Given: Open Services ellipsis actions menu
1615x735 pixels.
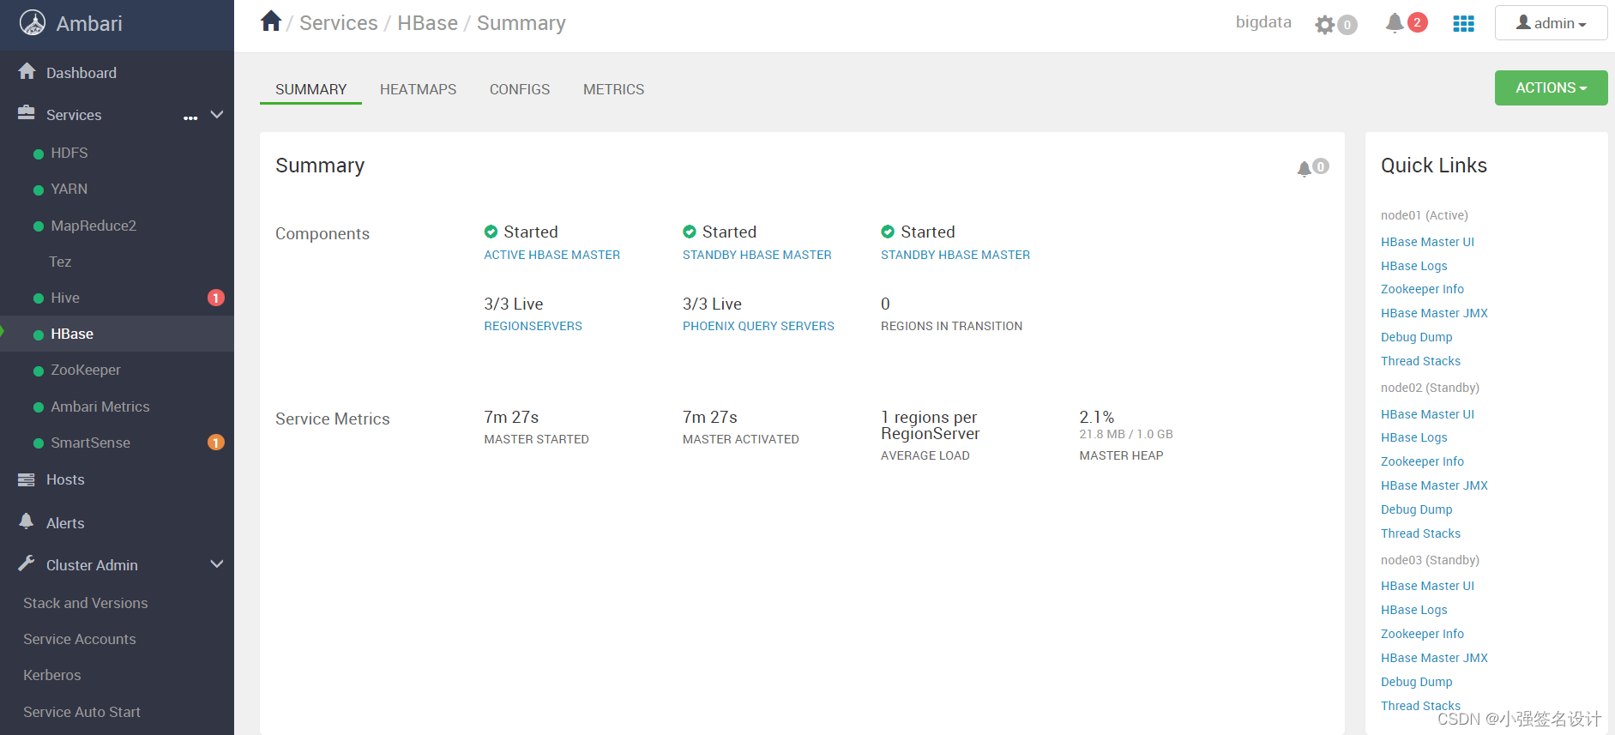Looking at the screenshot, I should (x=190, y=117).
